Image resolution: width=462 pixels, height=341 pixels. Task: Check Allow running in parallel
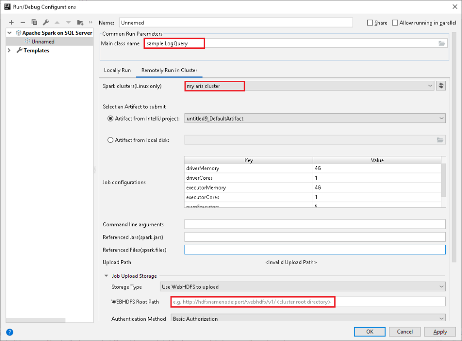click(394, 22)
